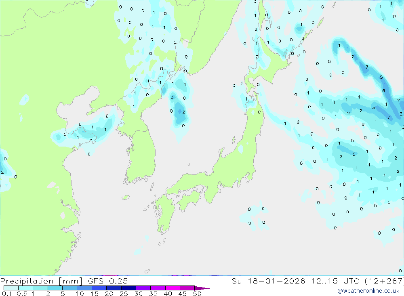Click the "30" legend scale label
This screenshot has width=404, height=296.
click(x=138, y=294)
